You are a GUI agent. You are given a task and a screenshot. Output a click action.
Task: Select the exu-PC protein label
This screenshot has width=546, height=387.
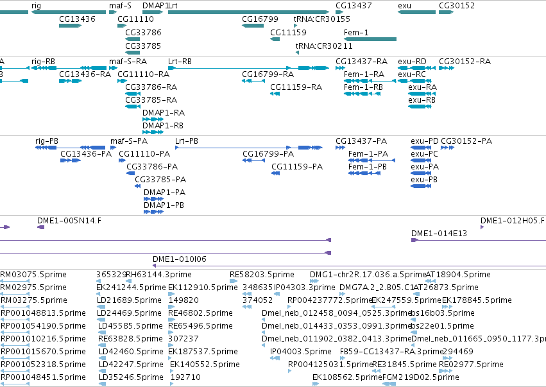click(425, 154)
